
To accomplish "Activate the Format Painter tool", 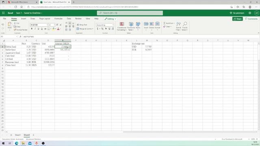I will click(21, 30).
